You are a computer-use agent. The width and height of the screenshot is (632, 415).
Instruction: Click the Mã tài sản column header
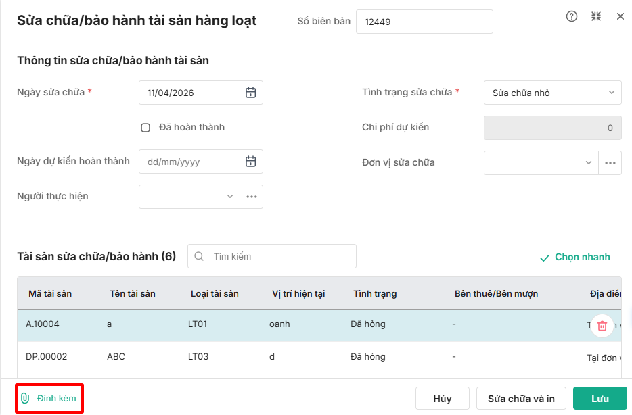(50, 293)
